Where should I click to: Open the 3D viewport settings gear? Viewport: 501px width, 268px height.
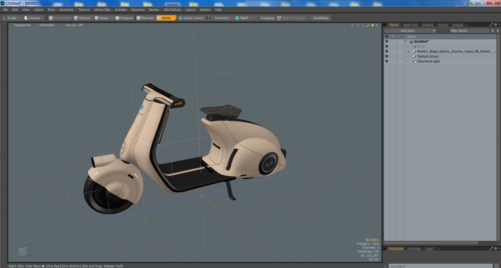point(373,25)
